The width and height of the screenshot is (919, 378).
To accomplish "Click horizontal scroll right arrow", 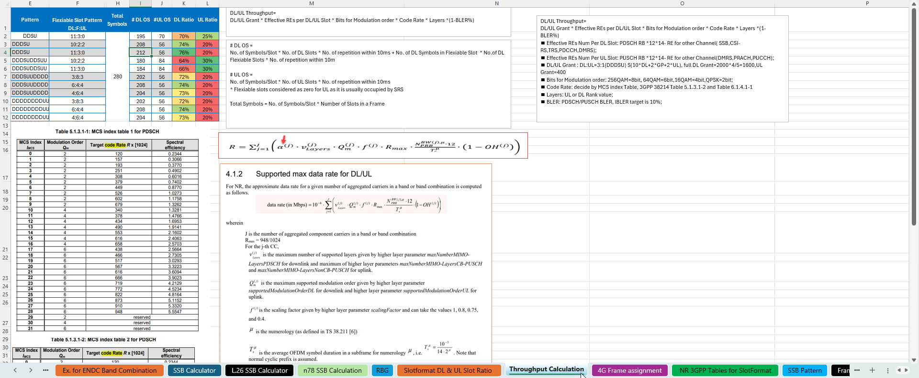I will point(906,370).
